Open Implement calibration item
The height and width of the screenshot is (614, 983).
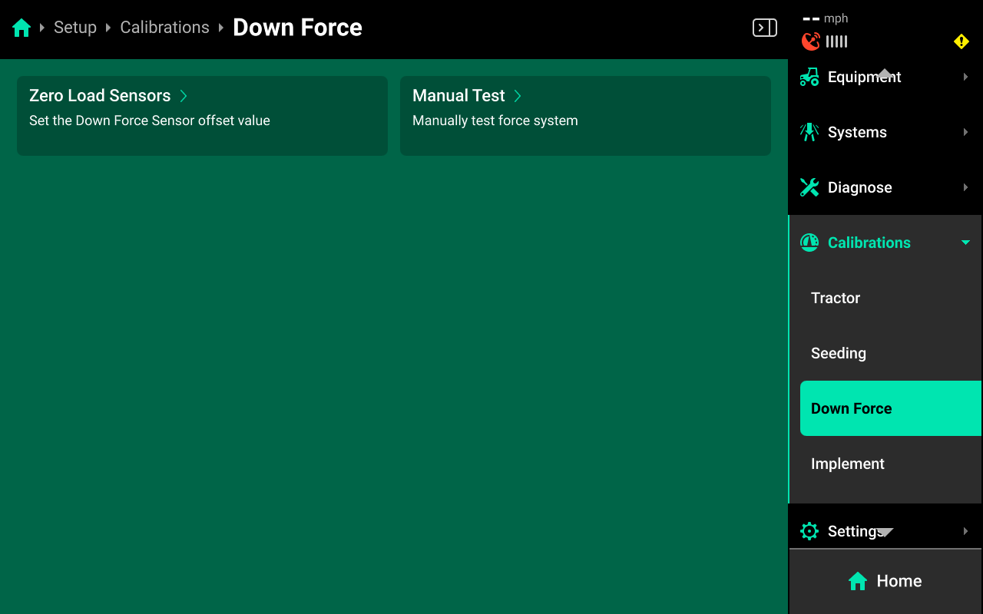click(848, 464)
